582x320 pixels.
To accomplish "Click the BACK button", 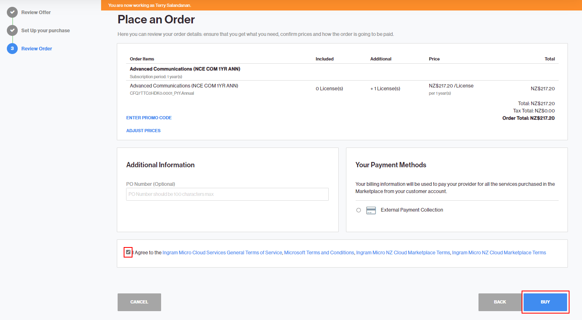I will pos(500,301).
